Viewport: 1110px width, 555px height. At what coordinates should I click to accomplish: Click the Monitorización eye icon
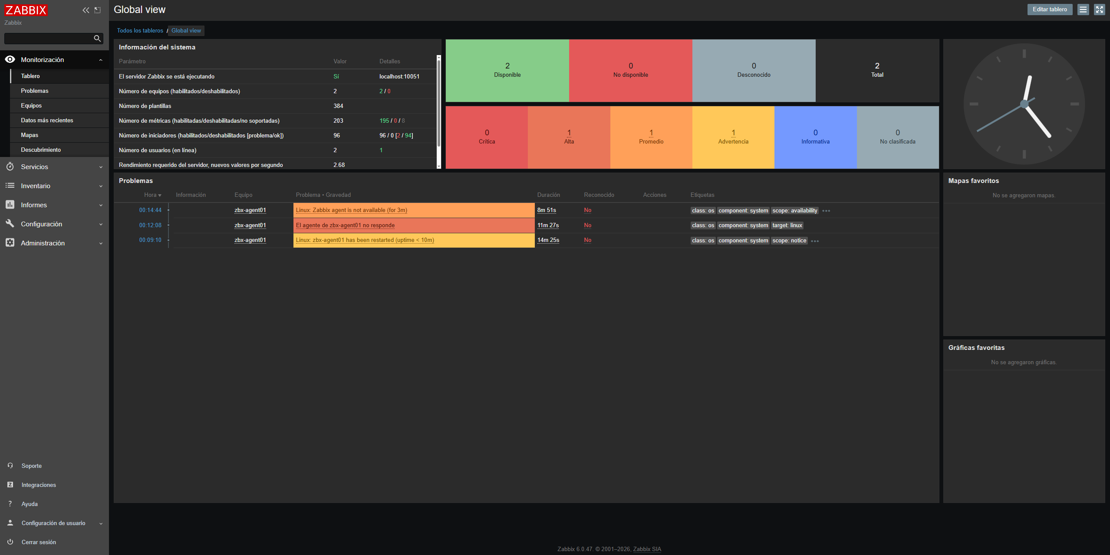[x=10, y=59]
